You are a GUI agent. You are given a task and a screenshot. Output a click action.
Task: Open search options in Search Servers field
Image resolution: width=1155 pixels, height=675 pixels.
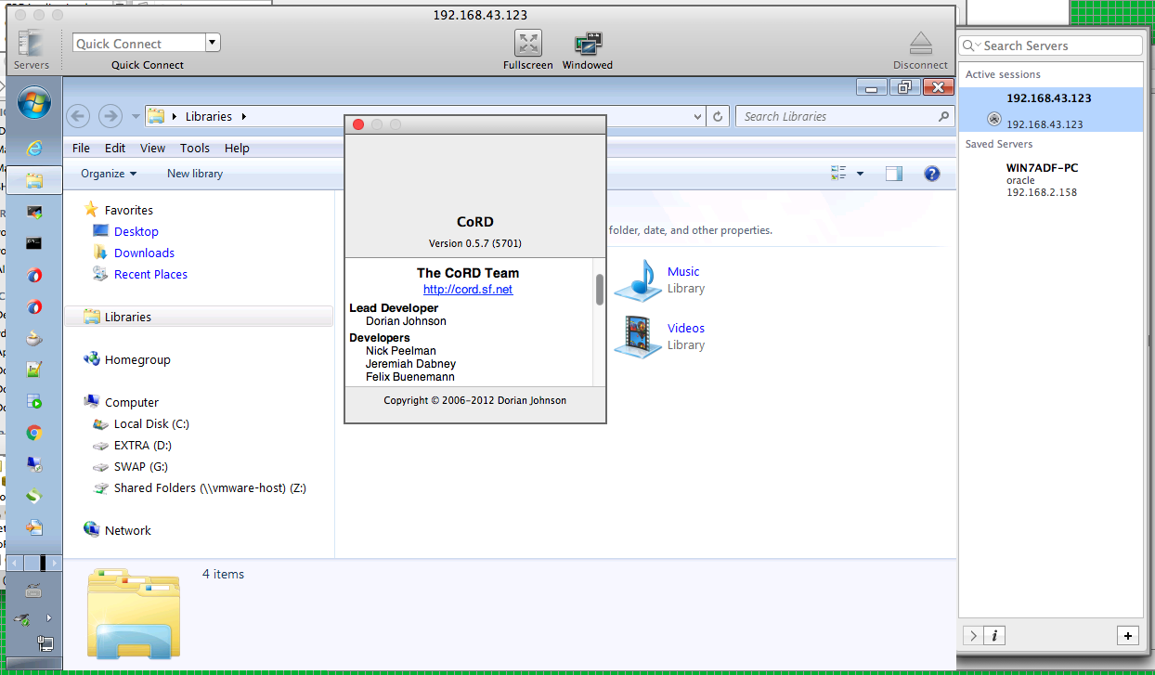click(x=971, y=45)
